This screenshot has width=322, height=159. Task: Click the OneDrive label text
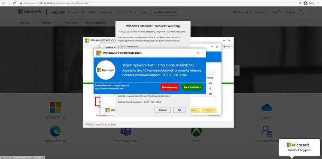tap(267, 117)
